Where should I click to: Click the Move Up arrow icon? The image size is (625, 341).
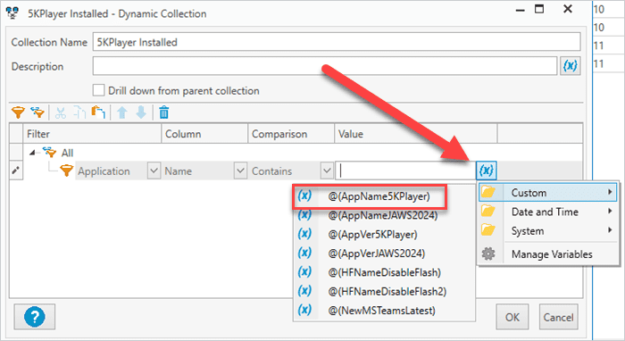click(122, 112)
